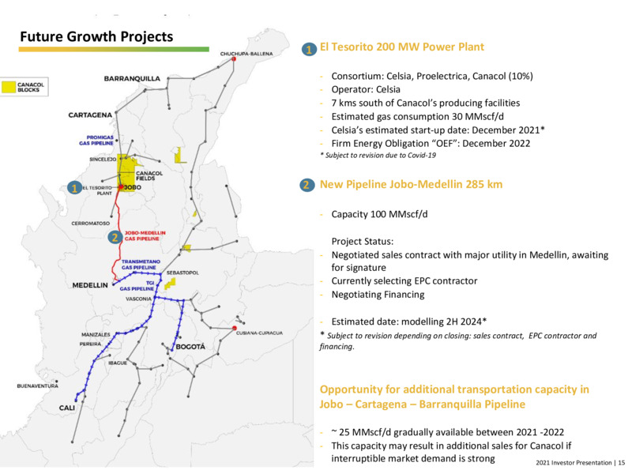This screenshot has height=474, width=632.
Task: Select numbered circle 2 beside Jobo-Medellin Gas Pipeline map label
Action: pyautogui.click(x=115, y=237)
